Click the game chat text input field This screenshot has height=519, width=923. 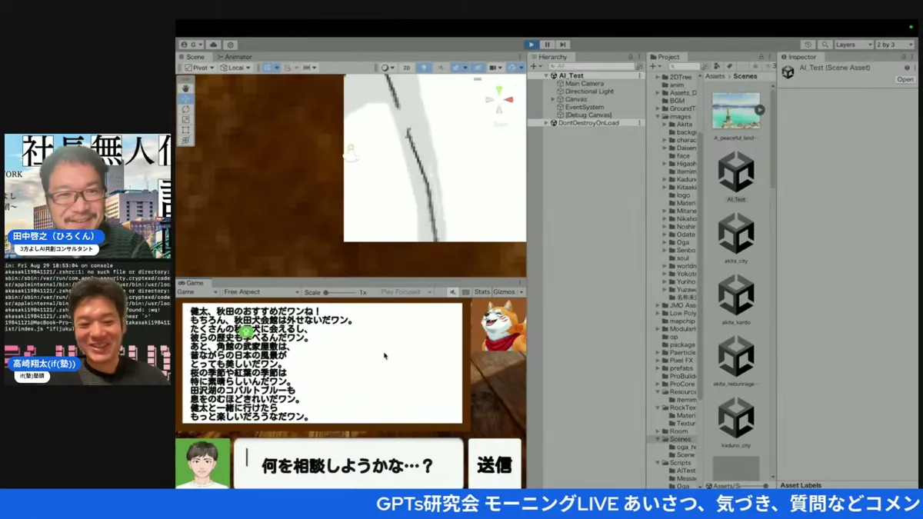348,464
